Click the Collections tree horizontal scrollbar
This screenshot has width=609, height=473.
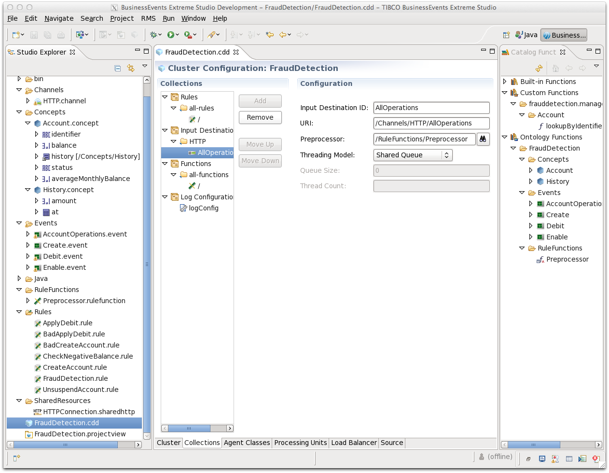point(197,428)
